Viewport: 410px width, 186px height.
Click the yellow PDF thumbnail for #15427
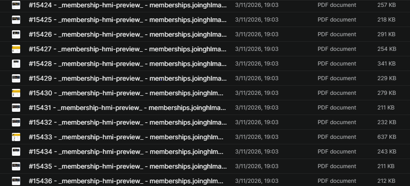pos(16,49)
